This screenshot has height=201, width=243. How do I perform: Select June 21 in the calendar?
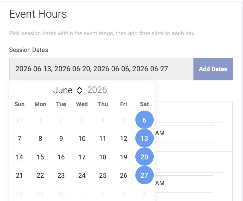[x=20, y=175]
